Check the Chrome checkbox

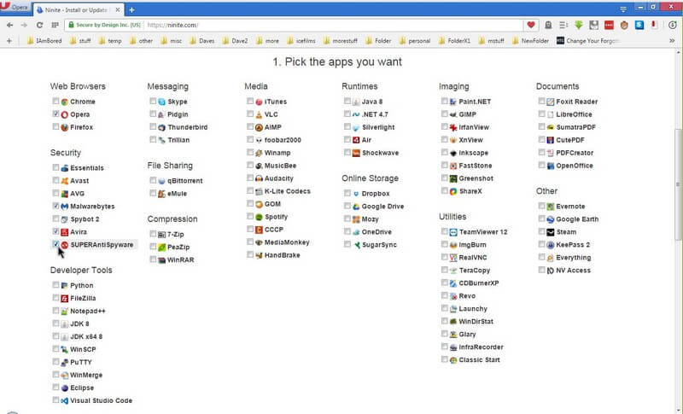[55, 101]
